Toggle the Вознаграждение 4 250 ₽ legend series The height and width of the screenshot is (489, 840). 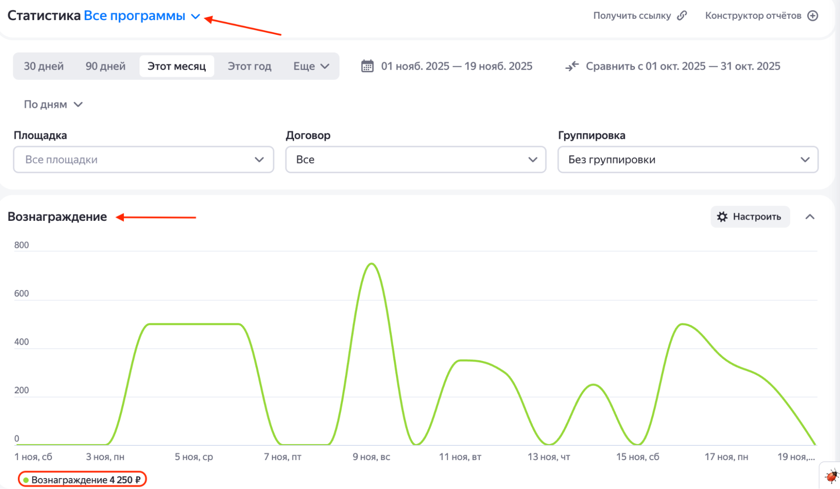click(82, 479)
